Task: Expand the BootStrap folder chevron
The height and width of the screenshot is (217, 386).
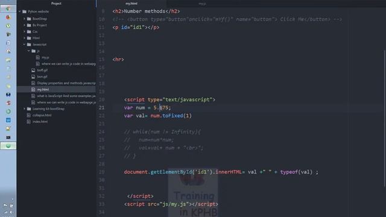Action: click(24, 19)
